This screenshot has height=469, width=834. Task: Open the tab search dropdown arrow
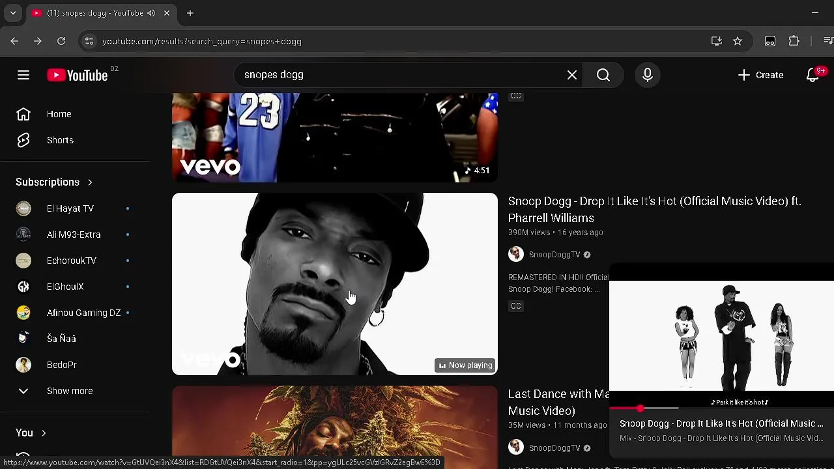point(13,13)
